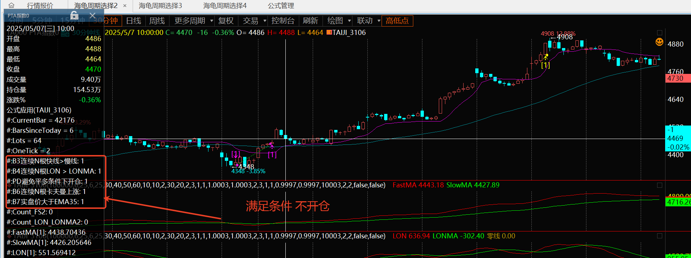Image resolution: width=691 pixels, height=258 pixels.
Task: Go to the home icon tab
Action: (11, 5)
